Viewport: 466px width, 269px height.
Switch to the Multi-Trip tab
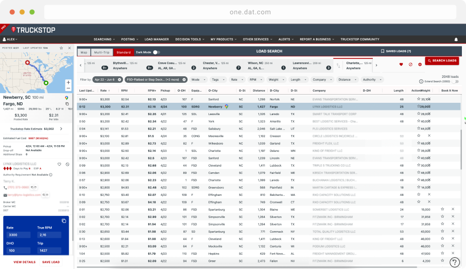tap(102, 52)
